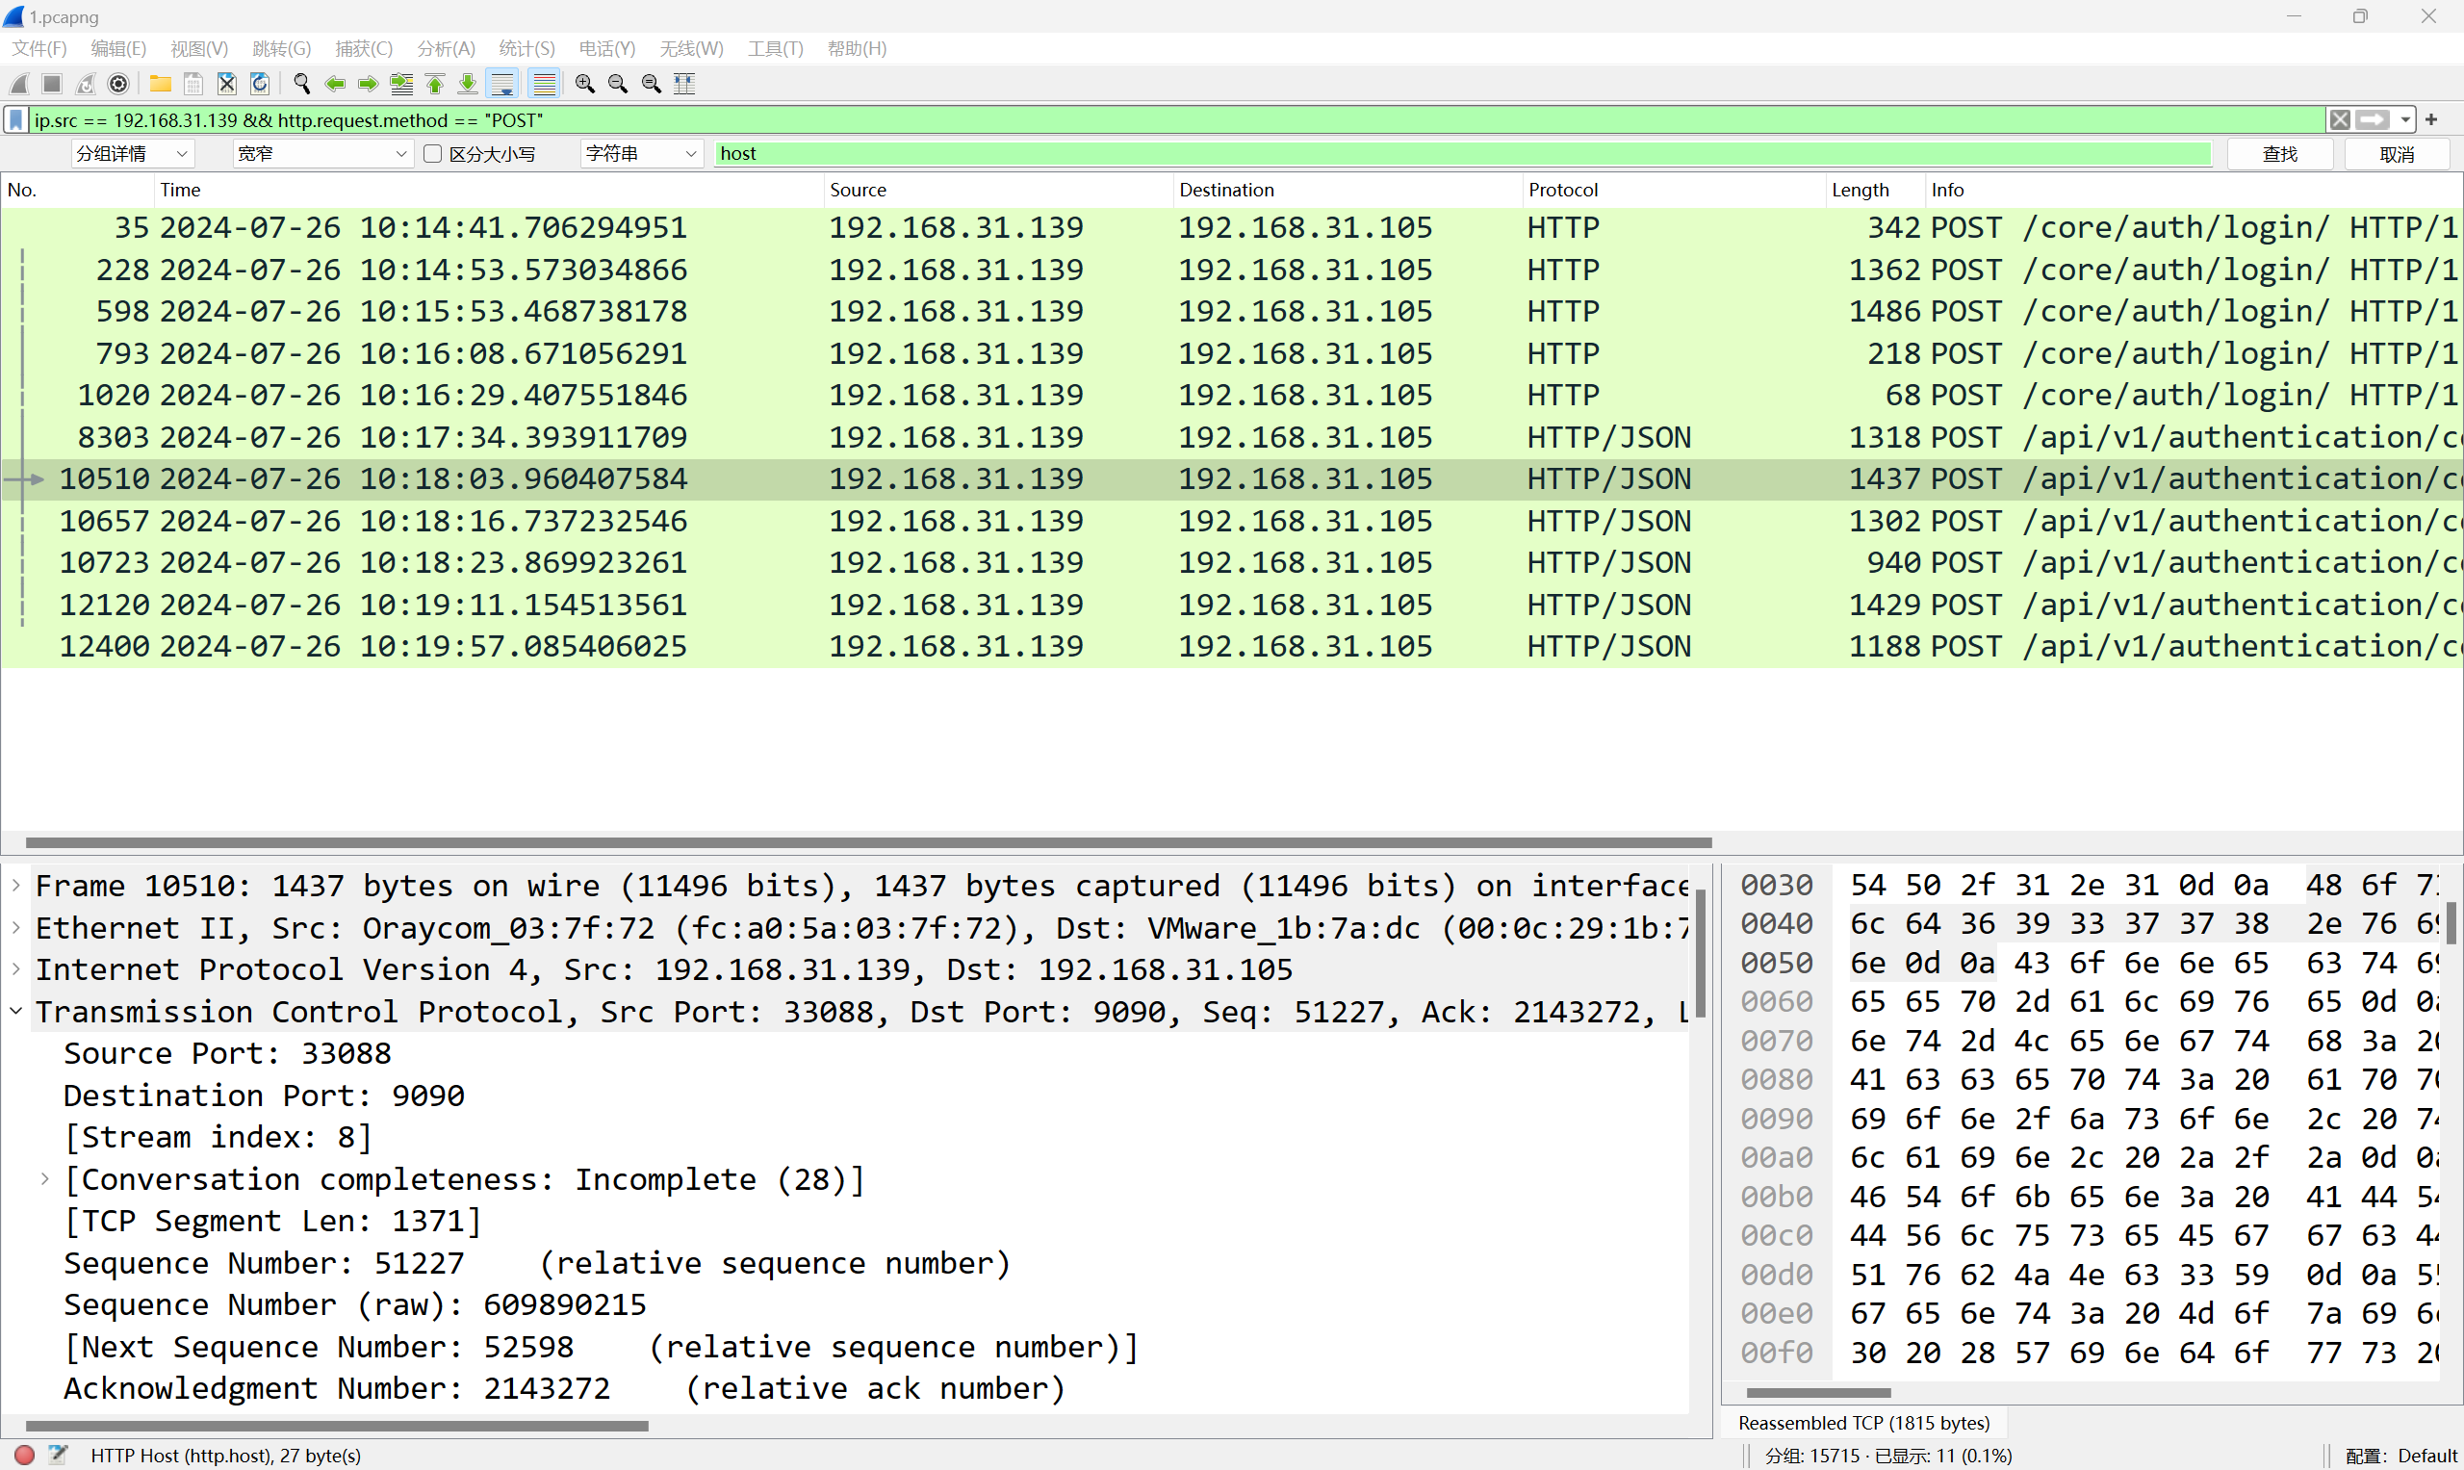This screenshot has width=2464, height=1470.
Task: Reload the capture file
Action: pos(260,84)
